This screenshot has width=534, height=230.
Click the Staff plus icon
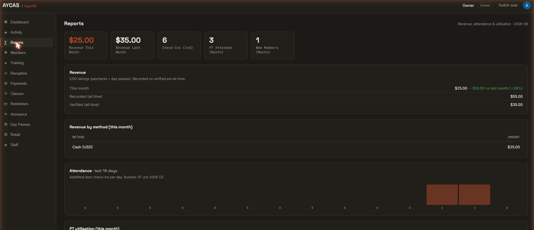pyautogui.click(x=6, y=145)
